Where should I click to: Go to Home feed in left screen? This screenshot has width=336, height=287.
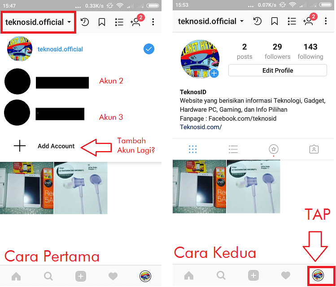point(16,276)
